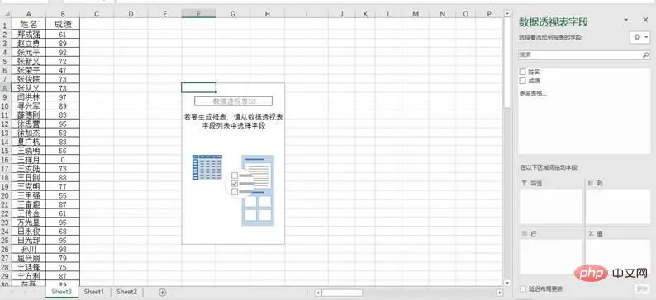Click the horizontal scrollbar thumb

point(341,293)
